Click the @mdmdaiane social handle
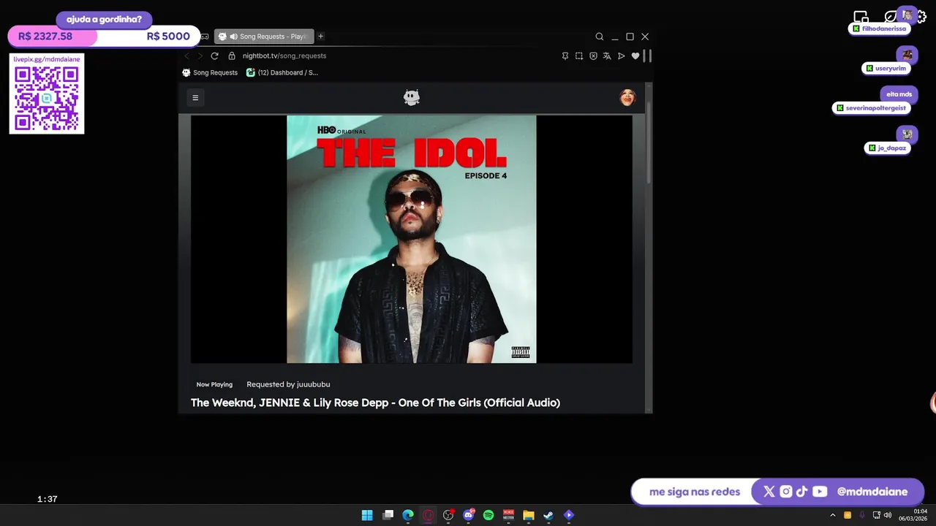This screenshot has height=526, width=936. point(872,492)
